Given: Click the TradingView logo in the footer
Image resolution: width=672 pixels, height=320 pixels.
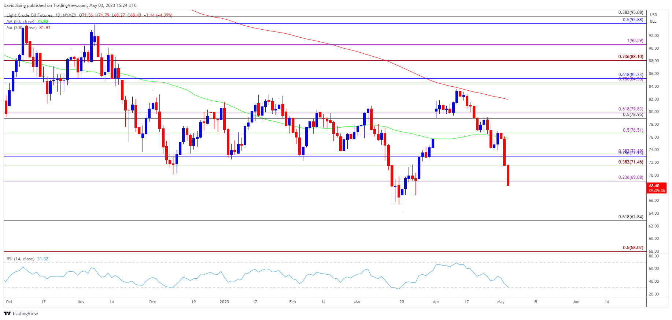Looking at the screenshot, I should point(21,313).
